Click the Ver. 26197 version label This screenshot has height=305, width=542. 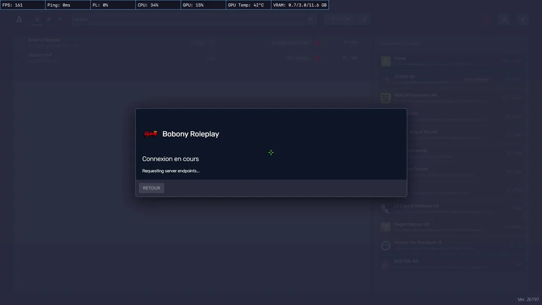click(528, 299)
